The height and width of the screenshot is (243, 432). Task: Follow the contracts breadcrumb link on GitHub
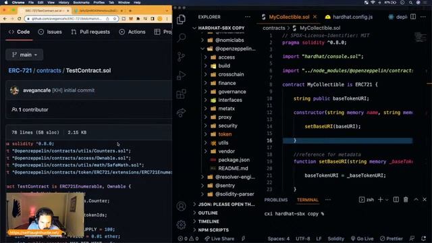49,70
